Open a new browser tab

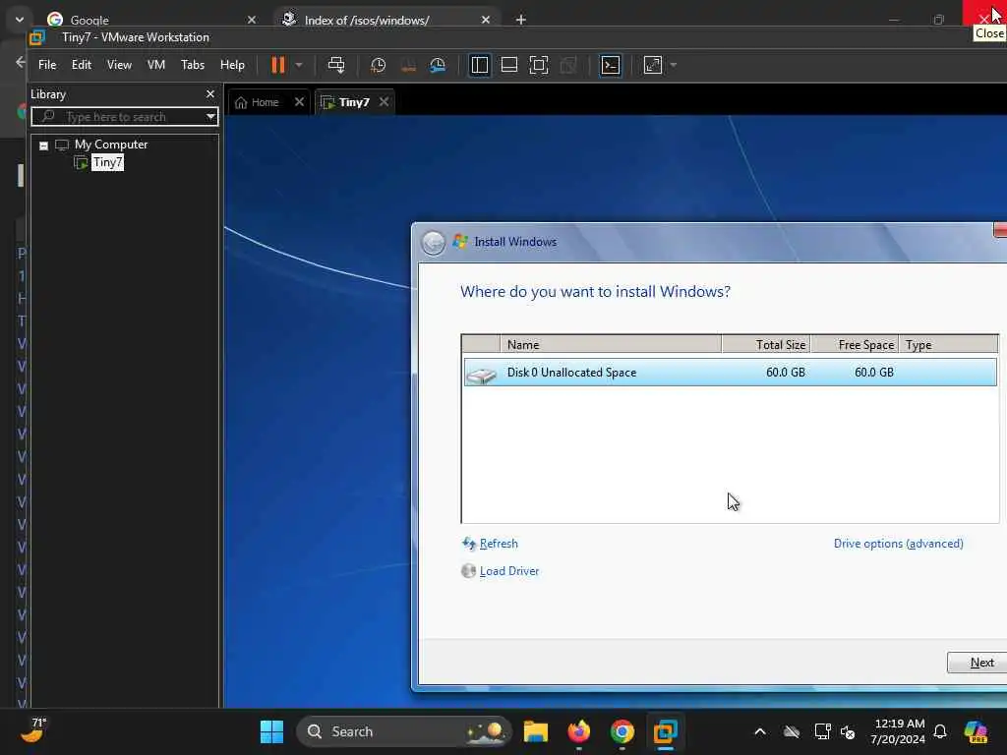(521, 20)
